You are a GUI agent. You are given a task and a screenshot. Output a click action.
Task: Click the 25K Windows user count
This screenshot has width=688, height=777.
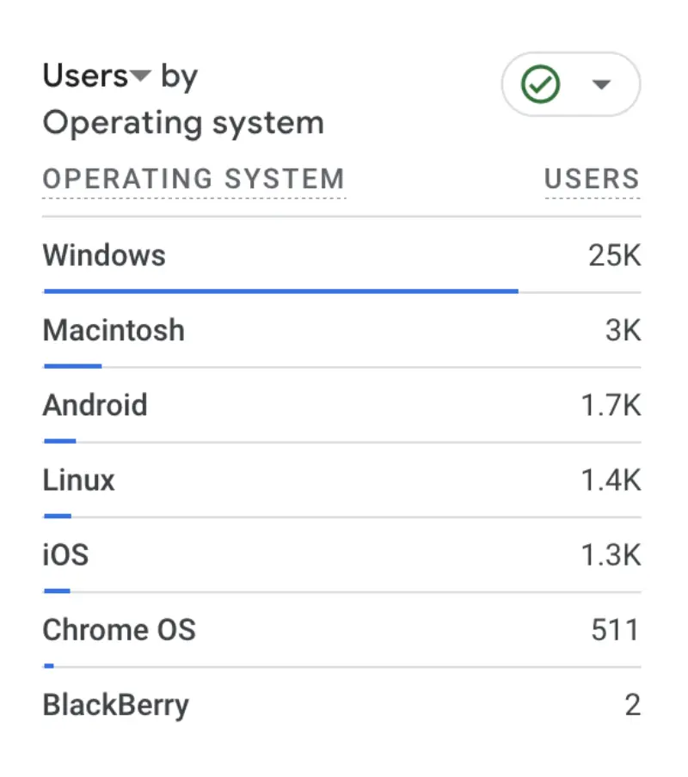[x=615, y=254]
